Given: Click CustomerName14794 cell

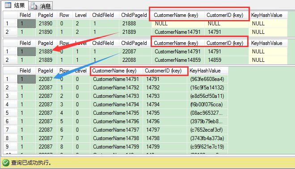Looking at the screenshot, I should tap(116, 105).
